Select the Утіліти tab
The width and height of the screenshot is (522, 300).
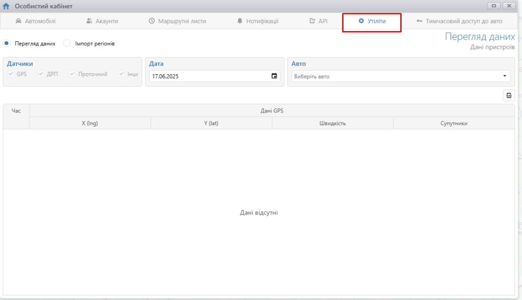pyautogui.click(x=372, y=21)
